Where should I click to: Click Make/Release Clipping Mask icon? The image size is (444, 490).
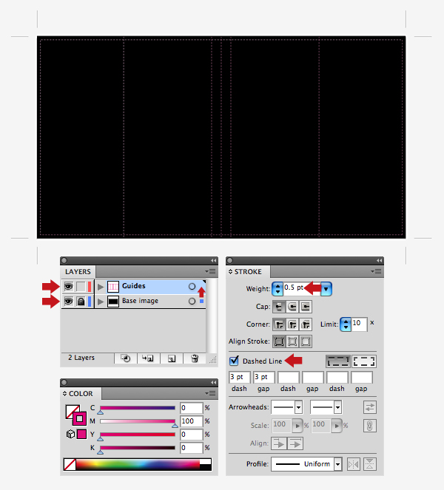[126, 358]
